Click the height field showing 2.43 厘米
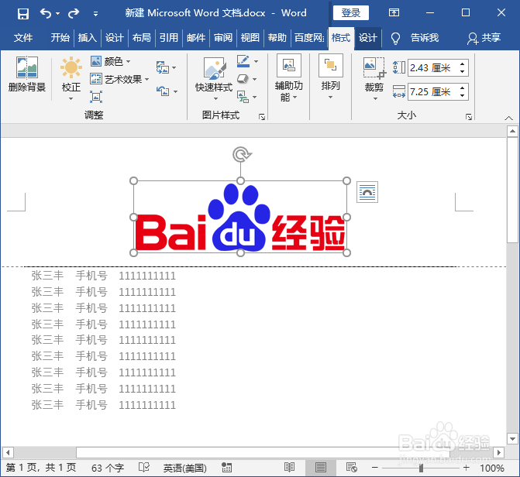Image resolution: width=520 pixels, height=477 pixels. (x=432, y=68)
